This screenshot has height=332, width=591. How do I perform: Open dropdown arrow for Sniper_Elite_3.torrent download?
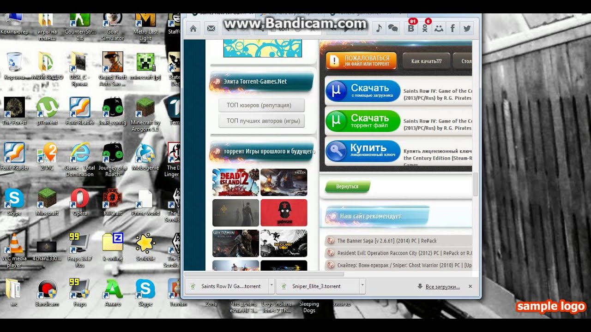pos(362,286)
